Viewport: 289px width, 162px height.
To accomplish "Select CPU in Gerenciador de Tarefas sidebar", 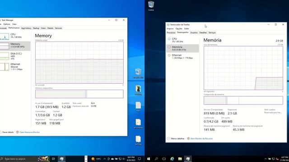I will (182, 40).
